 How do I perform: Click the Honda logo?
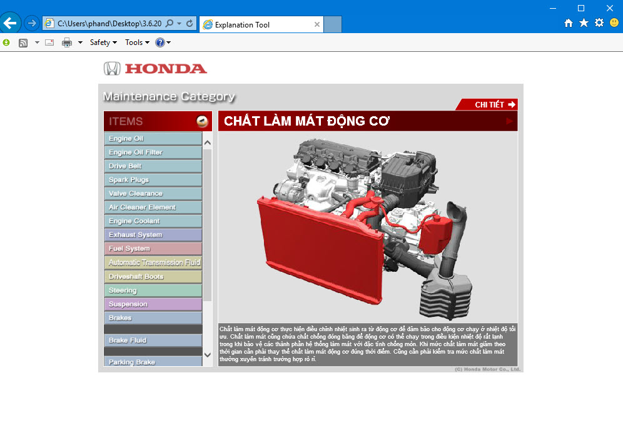pos(155,69)
